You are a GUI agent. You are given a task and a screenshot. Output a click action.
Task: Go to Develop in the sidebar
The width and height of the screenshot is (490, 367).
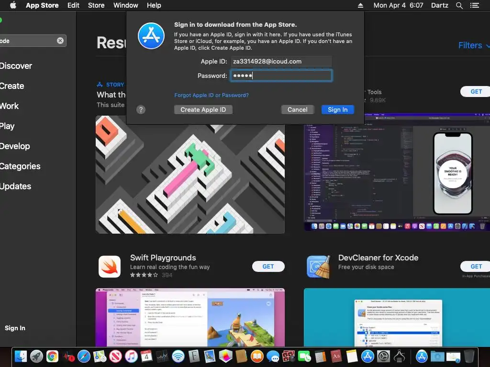[x=15, y=146]
